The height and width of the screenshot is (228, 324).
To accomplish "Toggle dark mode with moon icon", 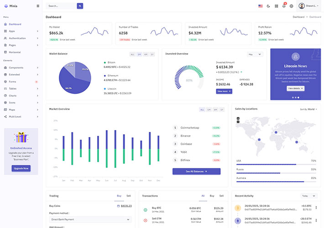I will tap(268, 6).
